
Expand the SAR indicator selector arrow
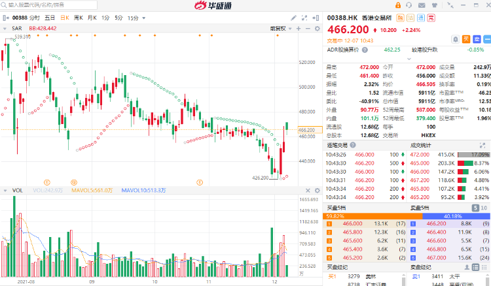tap(6, 29)
